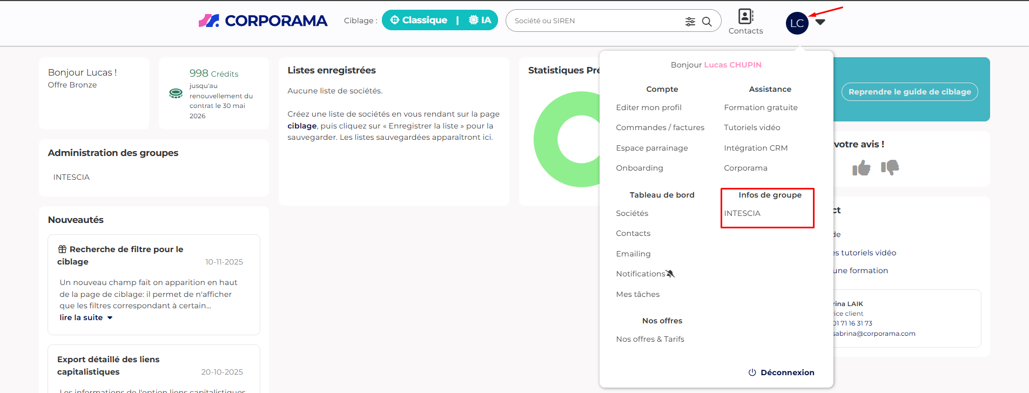Open "Commandes / factures" menu entry
Viewport: 1029px width, 393px height.
pos(660,127)
